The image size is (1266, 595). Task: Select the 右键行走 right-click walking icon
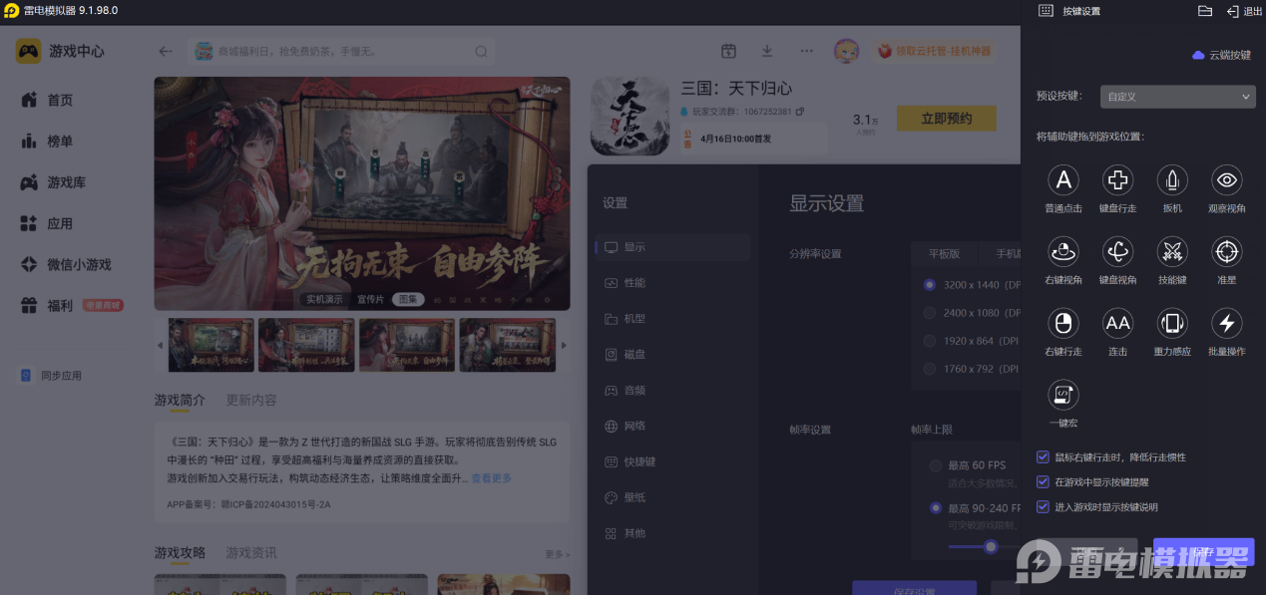click(1063, 323)
